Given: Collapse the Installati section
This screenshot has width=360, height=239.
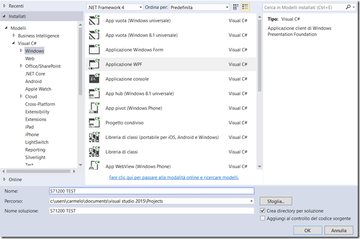Looking at the screenshot, I should 4,16.
